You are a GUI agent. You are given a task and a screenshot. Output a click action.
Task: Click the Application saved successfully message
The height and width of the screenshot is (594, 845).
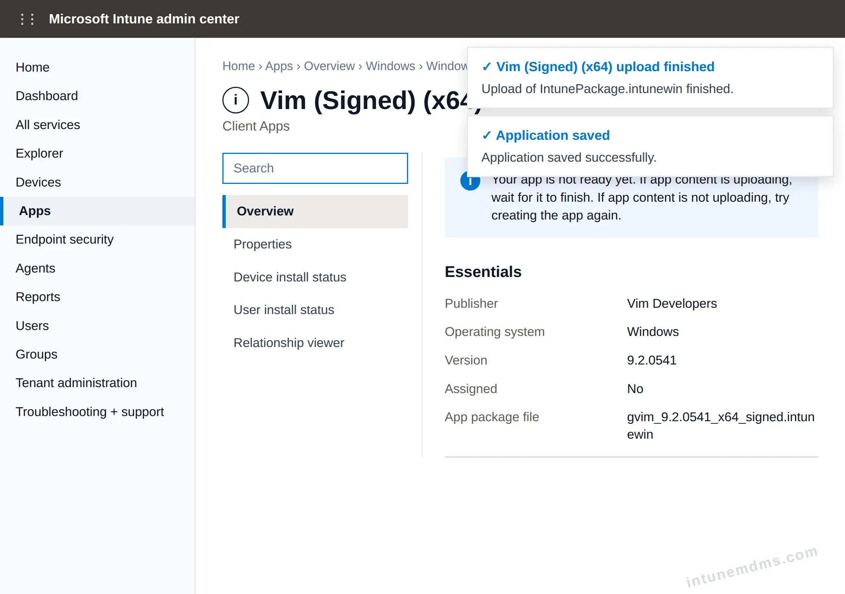pos(569,158)
